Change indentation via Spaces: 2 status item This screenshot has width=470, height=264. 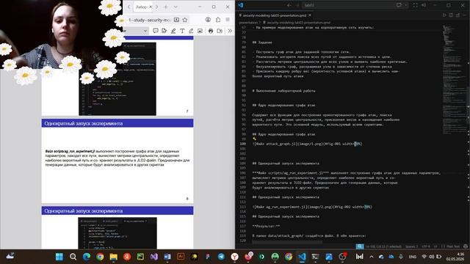[x=411, y=246]
